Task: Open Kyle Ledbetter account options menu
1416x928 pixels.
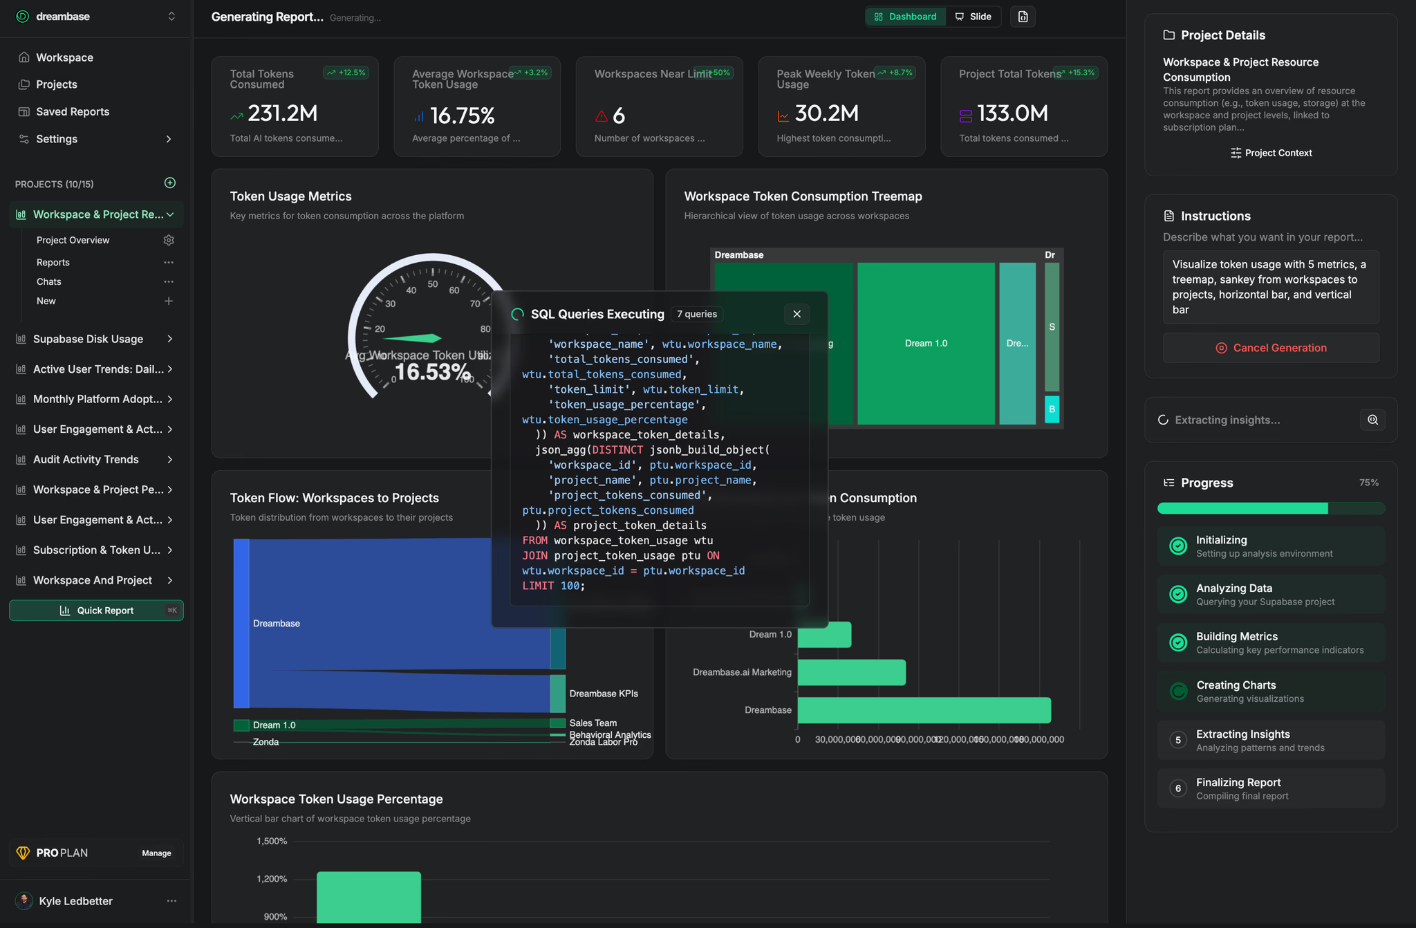Action: 171,900
